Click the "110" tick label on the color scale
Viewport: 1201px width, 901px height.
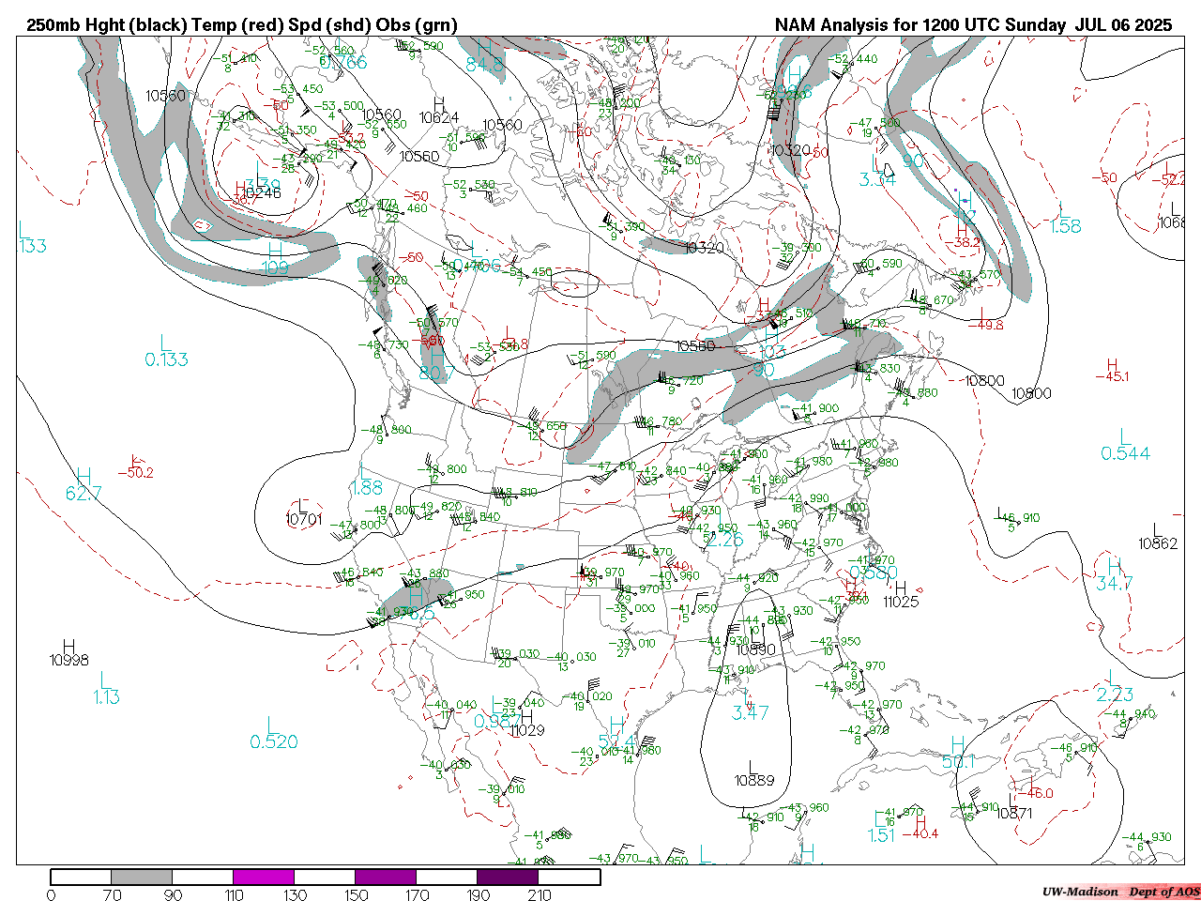tap(234, 894)
